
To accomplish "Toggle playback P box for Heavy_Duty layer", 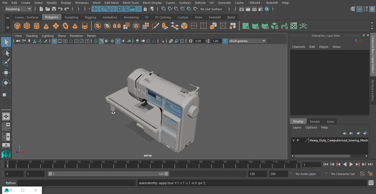I will [298, 140].
